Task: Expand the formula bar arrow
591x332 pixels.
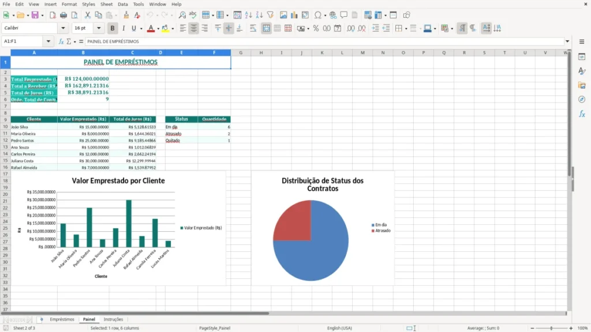Action: click(567, 41)
